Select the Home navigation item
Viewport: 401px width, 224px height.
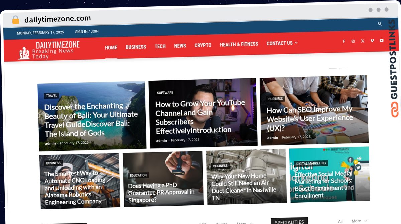click(111, 48)
